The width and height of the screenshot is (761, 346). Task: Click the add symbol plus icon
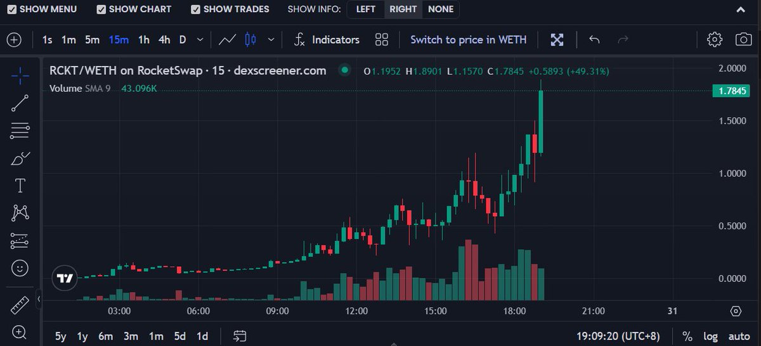coord(14,40)
